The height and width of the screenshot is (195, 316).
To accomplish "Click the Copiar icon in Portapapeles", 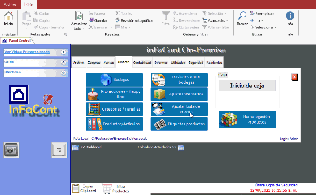I will point(36,20).
